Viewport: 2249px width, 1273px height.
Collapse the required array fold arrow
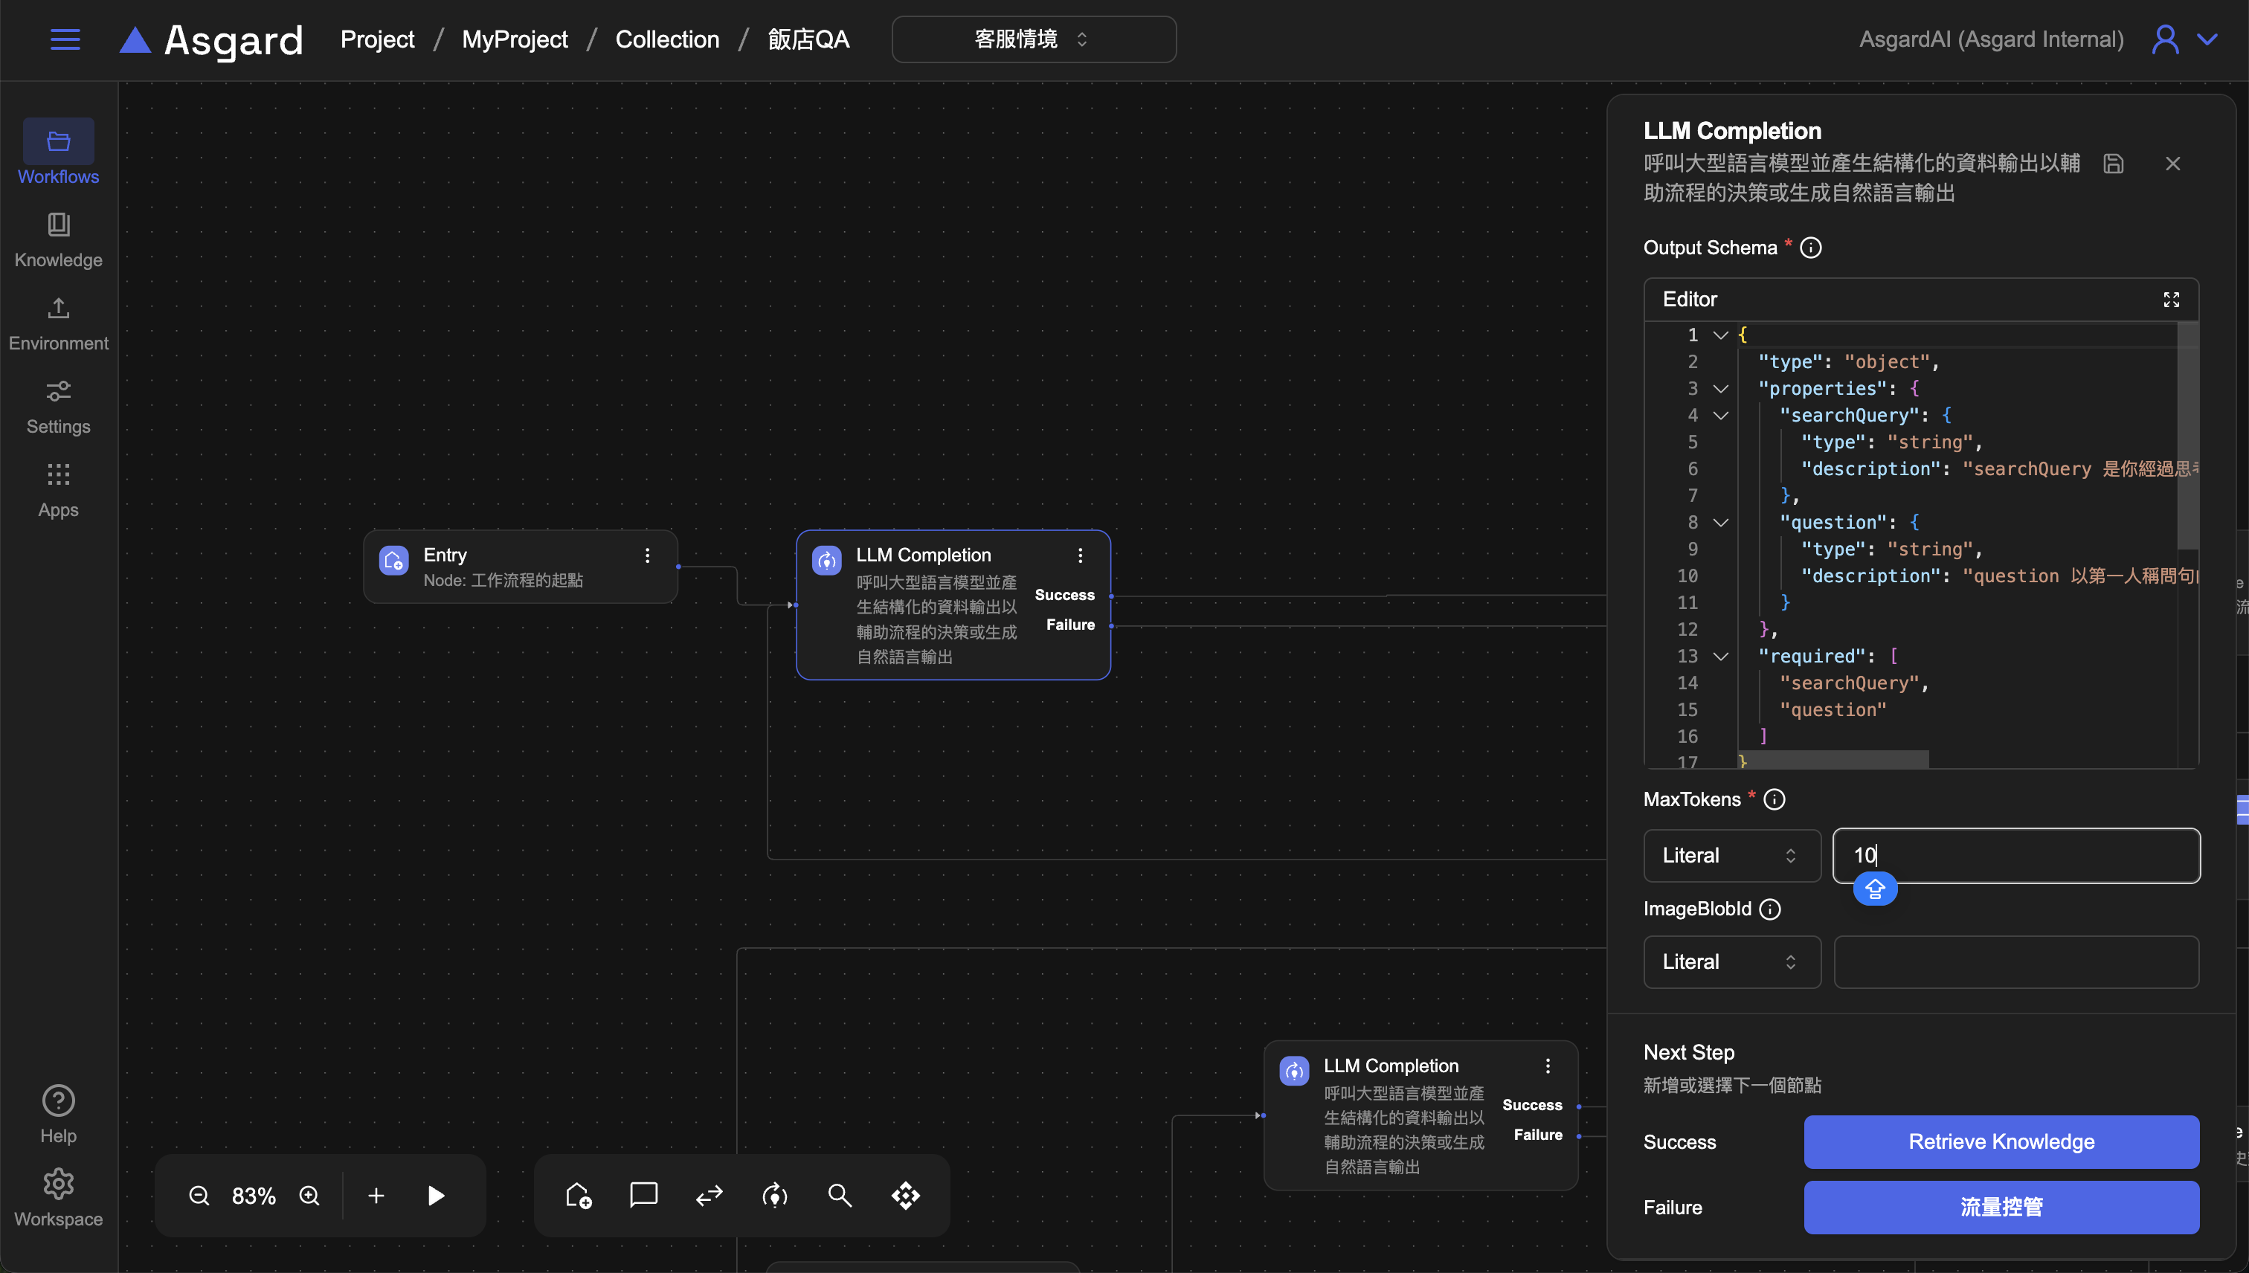point(1720,657)
